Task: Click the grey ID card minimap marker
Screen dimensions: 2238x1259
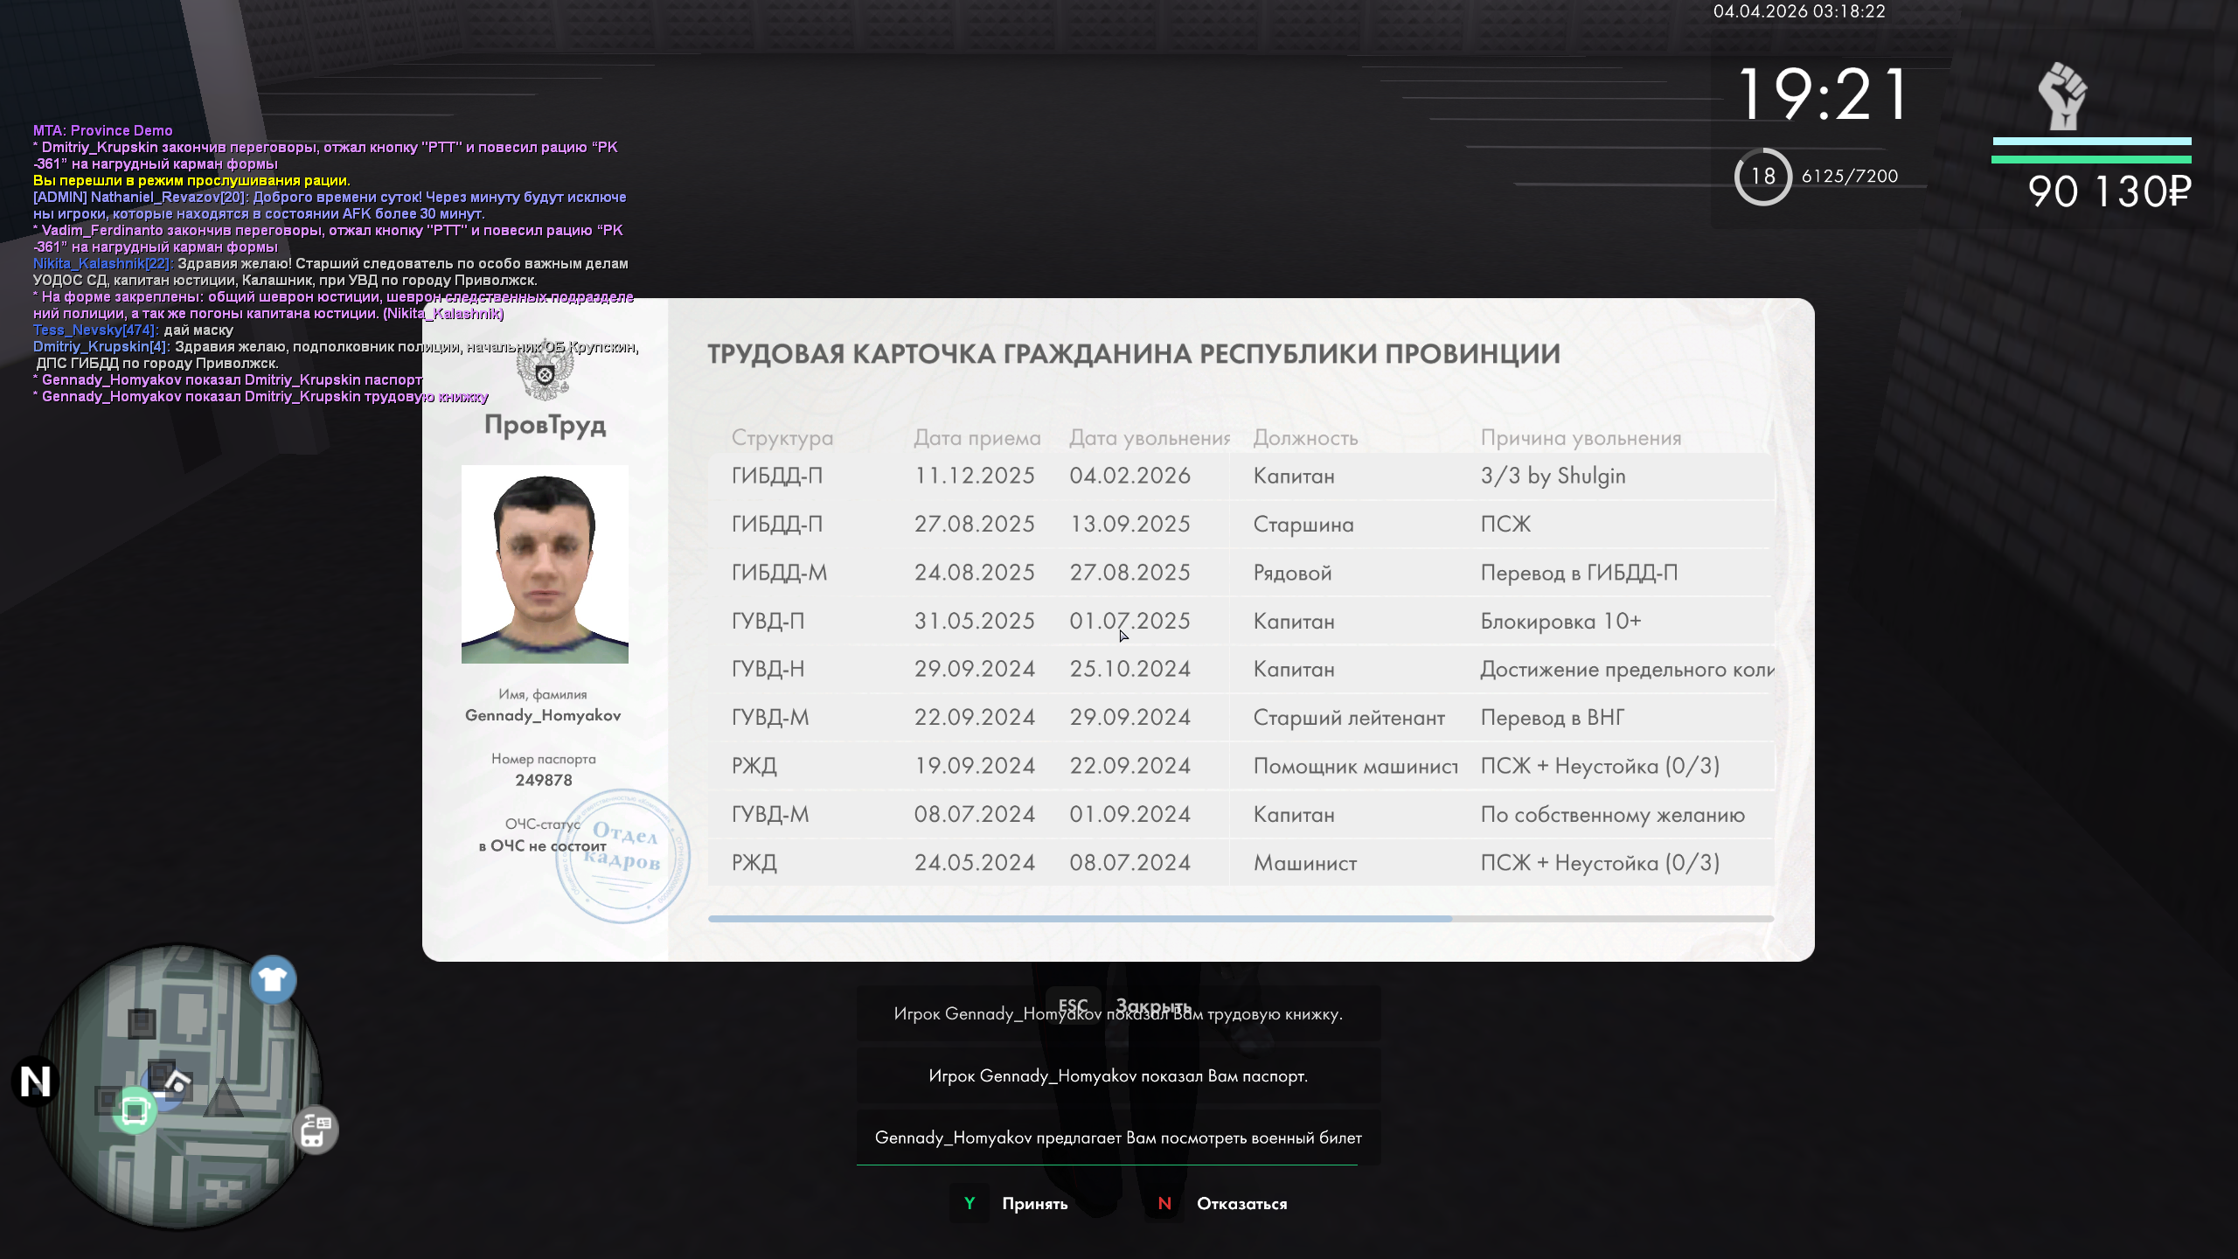Action: pos(316,1130)
